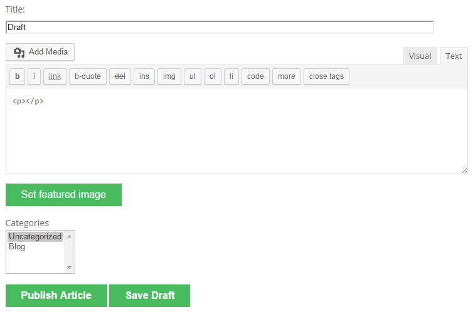The width and height of the screenshot is (473, 312).
Task: Switch to the Text editor tab
Action: pyautogui.click(x=454, y=56)
